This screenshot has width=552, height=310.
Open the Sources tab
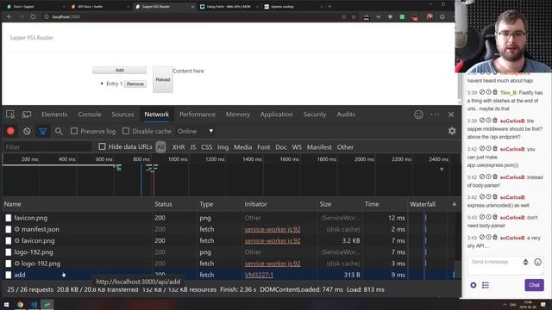(122, 115)
